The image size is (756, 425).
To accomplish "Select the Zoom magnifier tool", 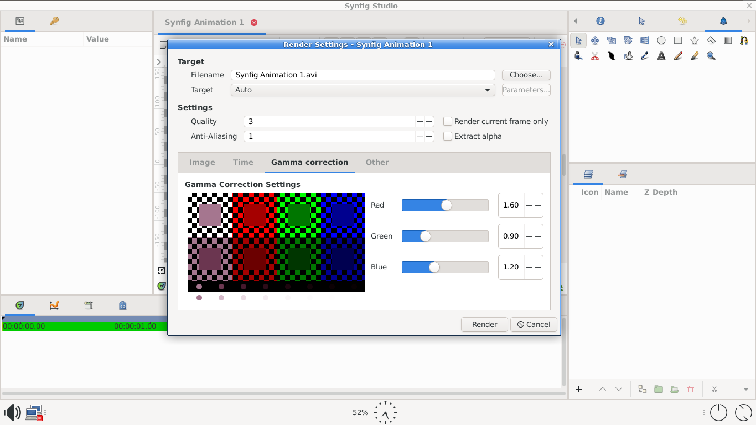I will (x=711, y=56).
